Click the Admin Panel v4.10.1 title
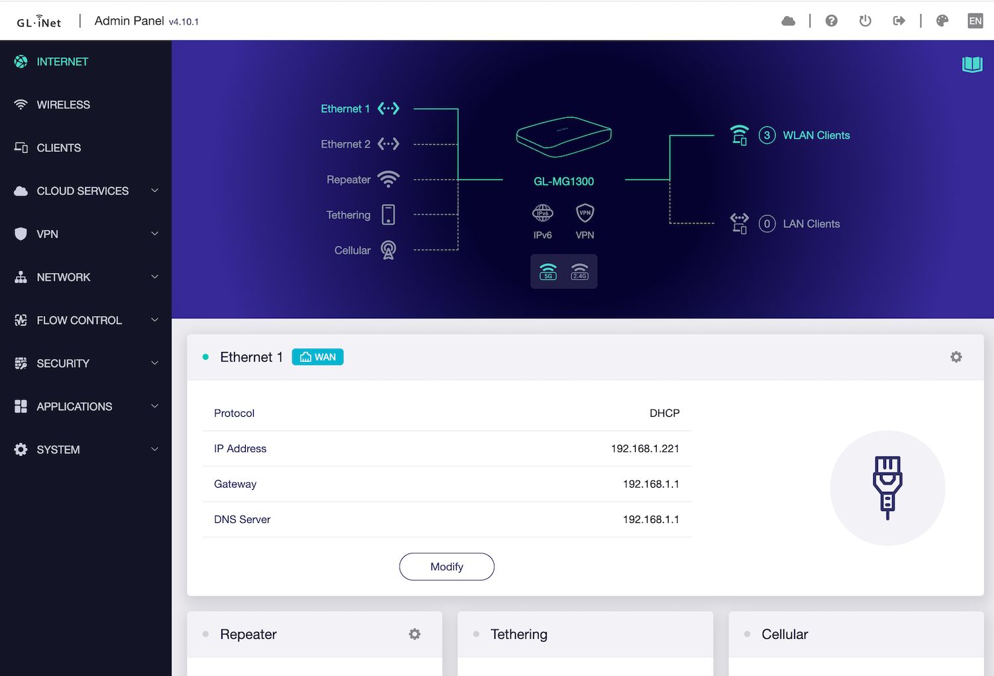 (x=146, y=21)
